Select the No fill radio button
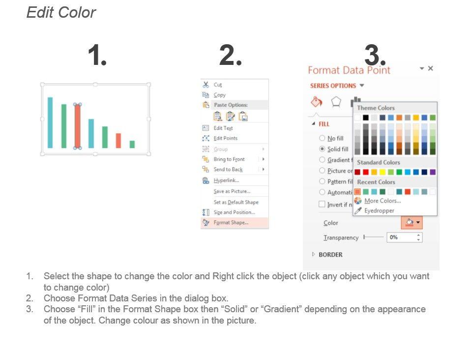472x354 pixels. click(323, 138)
